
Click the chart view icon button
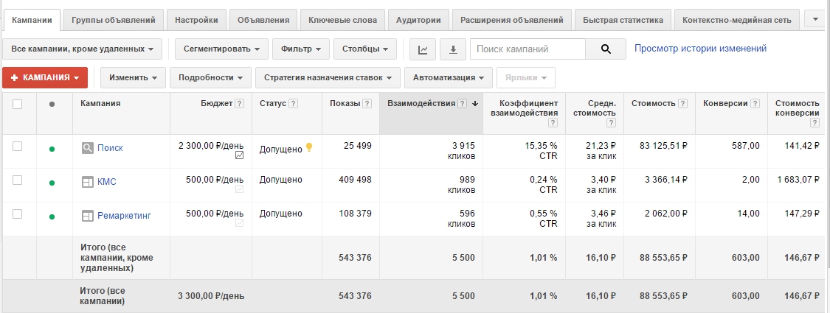tap(423, 49)
